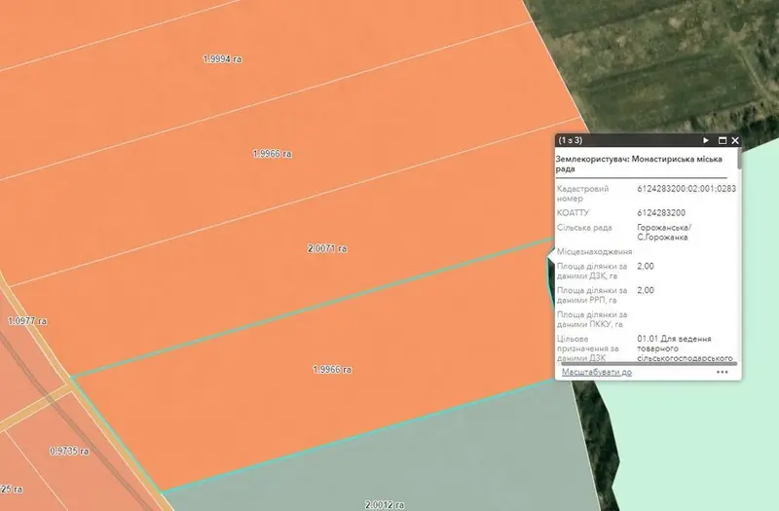Select KOATUU value 6124283200
The image size is (779, 511).
[661, 213]
